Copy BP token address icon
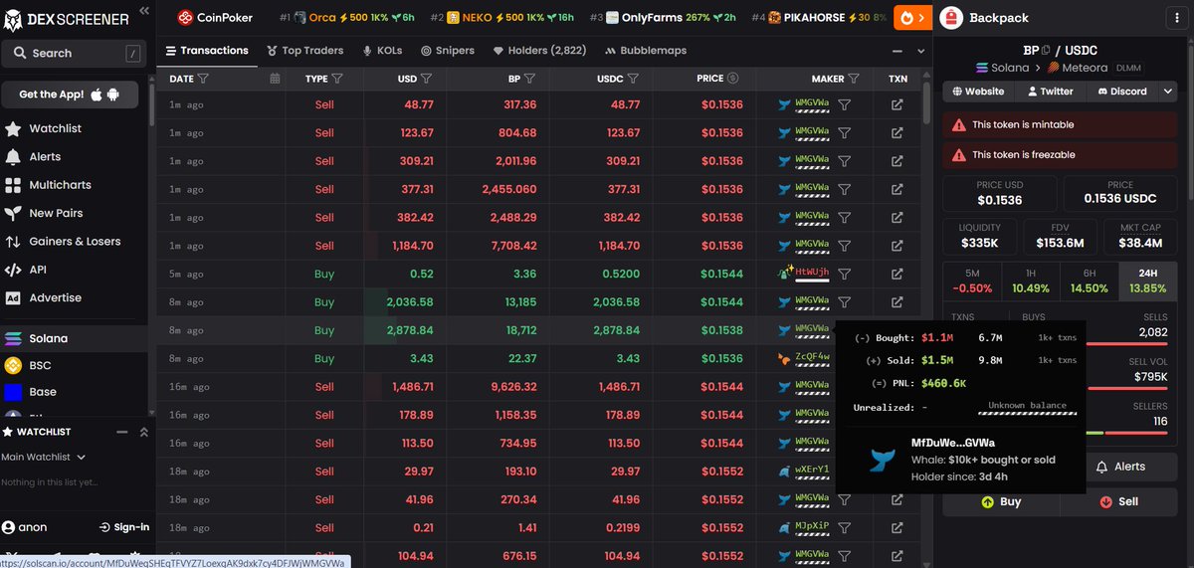The height and width of the screenshot is (568, 1194). 1046,49
